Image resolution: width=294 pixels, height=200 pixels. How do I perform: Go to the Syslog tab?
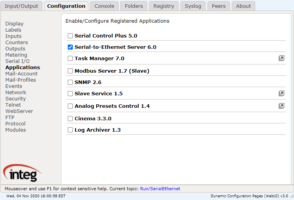[193, 6]
